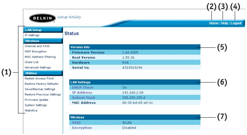Image resolution: width=247 pixels, height=135 pixels.
Task: View the Client List
Action: pyautogui.click(x=32, y=62)
